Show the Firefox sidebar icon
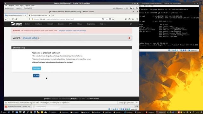Image resolution: width=203 pixels, height=114 pixels. [x=129, y=19]
